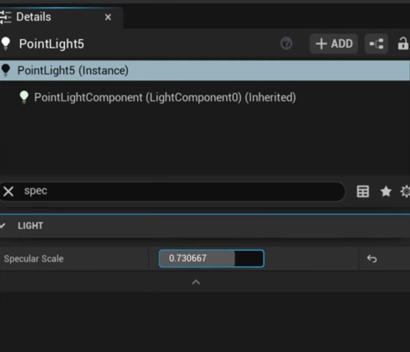Select PointLight5 (Instance) row

coord(73,71)
